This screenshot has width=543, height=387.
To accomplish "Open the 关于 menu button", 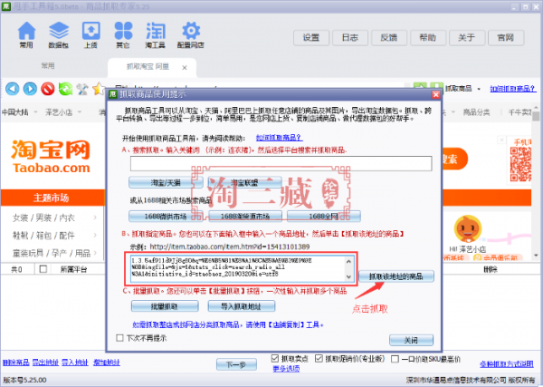I will tap(466, 38).
